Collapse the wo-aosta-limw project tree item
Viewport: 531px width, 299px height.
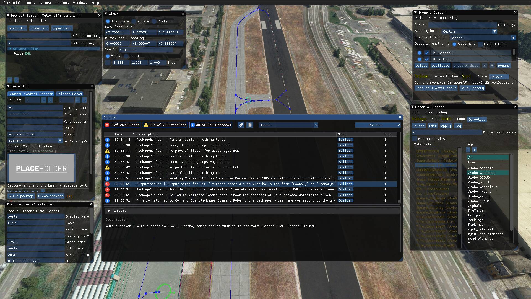pyautogui.click(x=10, y=49)
